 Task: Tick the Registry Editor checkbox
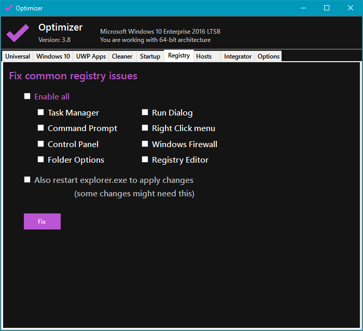click(145, 160)
